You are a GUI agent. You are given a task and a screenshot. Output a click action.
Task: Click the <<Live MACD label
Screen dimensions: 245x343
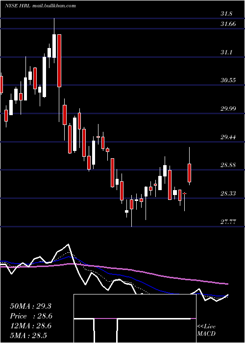click(206, 330)
